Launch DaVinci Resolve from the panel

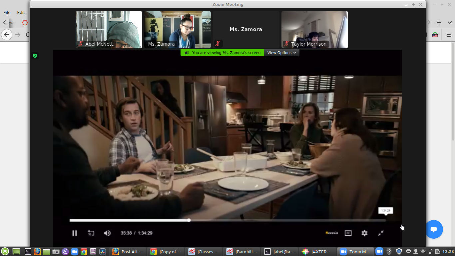103,252
